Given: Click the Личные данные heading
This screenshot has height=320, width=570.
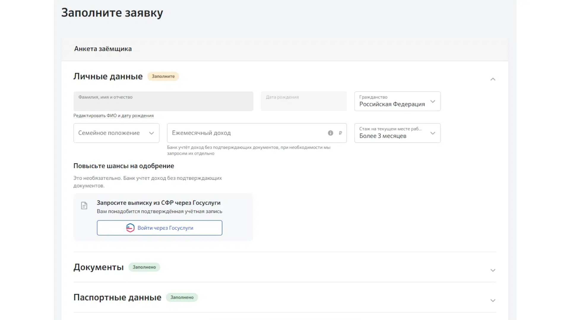Looking at the screenshot, I should [108, 76].
